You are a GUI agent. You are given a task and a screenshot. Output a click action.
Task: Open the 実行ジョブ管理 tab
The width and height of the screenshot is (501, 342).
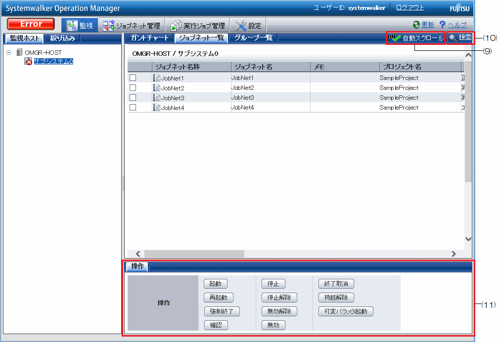click(197, 26)
